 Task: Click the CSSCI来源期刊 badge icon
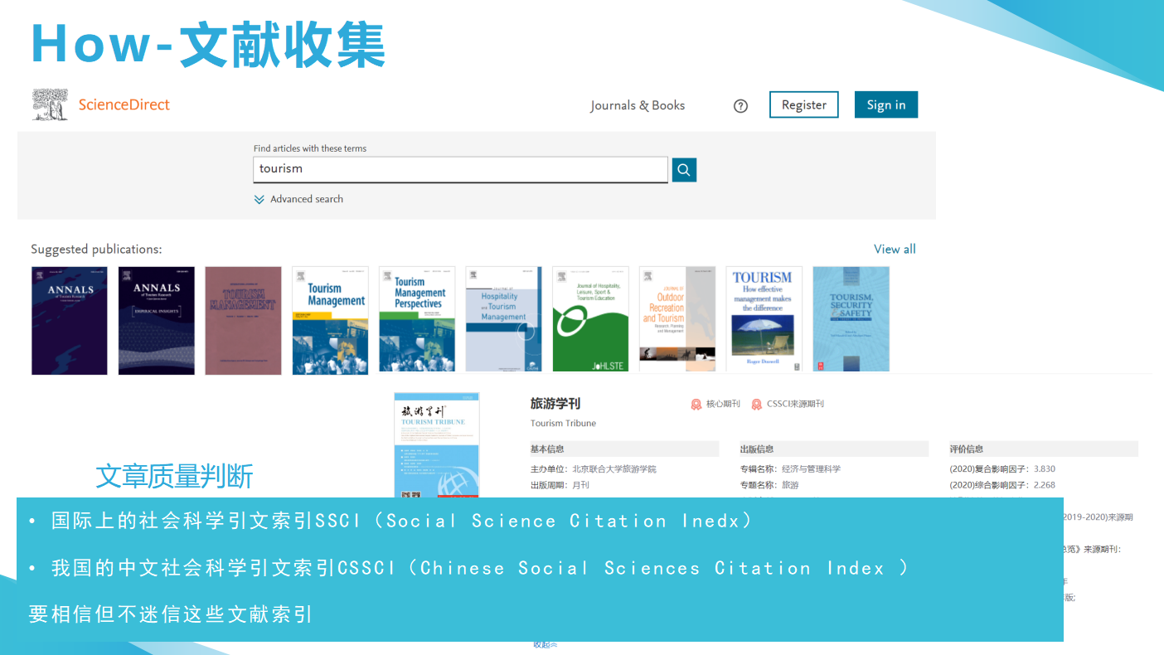coord(757,405)
